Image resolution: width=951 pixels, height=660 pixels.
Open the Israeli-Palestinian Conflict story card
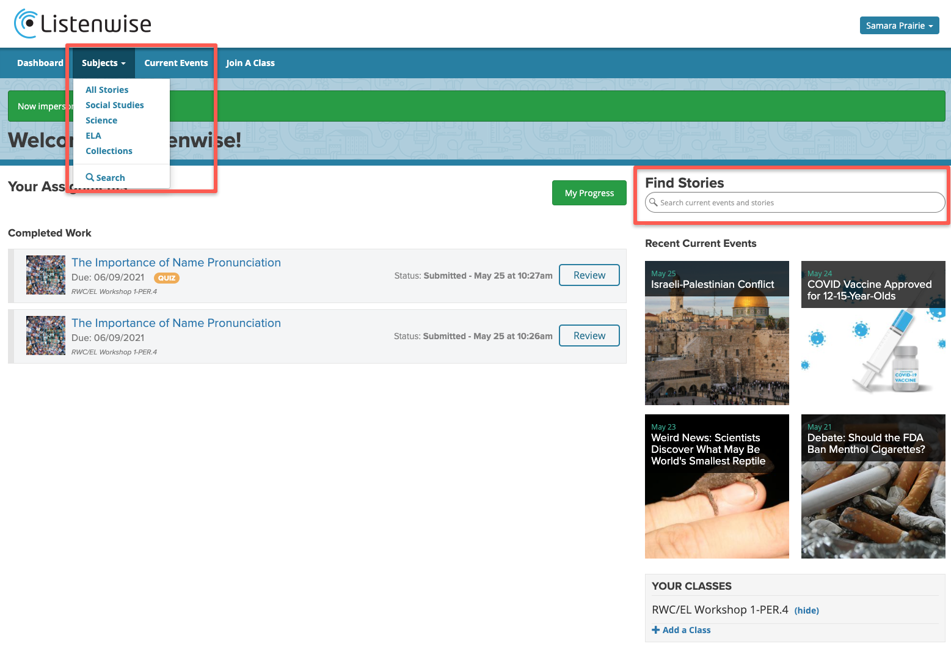[x=716, y=333]
